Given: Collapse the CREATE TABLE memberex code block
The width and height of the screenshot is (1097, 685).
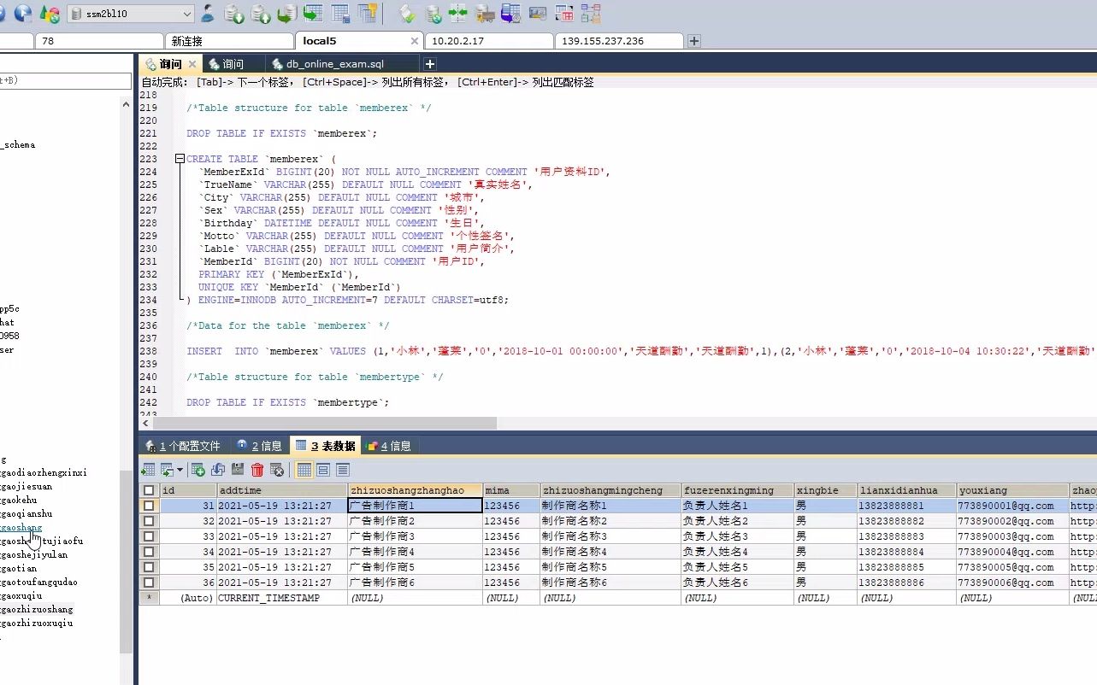Looking at the screenshot, I should 180,159.
